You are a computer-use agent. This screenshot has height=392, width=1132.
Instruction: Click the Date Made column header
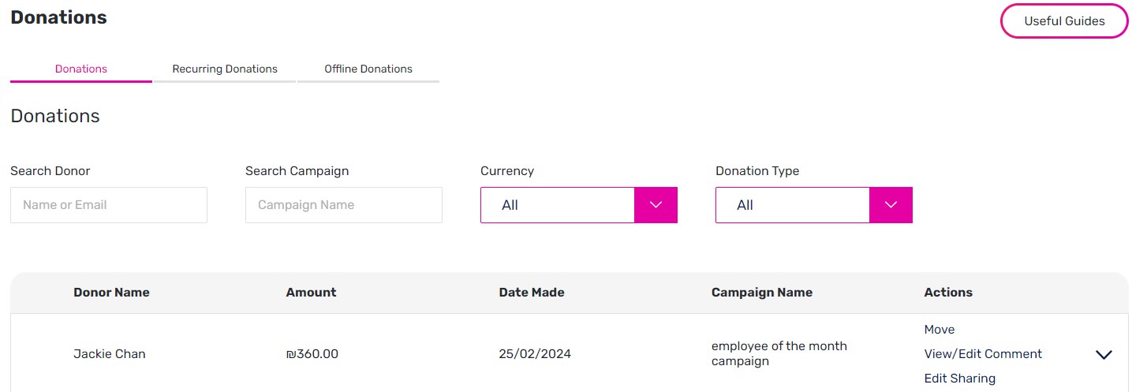point(532,293)
